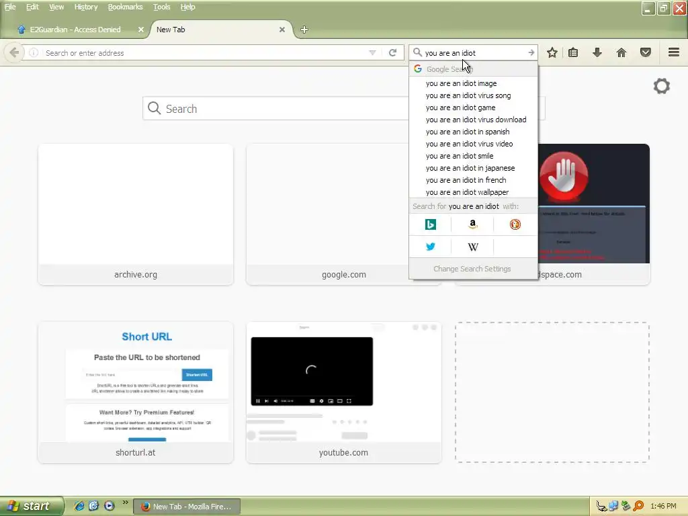This screenshot has height=516, width=688.
Task: Open the archive.org tile
Action: pos(136,214)
